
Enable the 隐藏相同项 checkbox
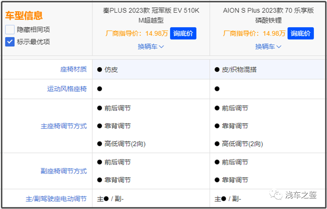coord(10,29)
